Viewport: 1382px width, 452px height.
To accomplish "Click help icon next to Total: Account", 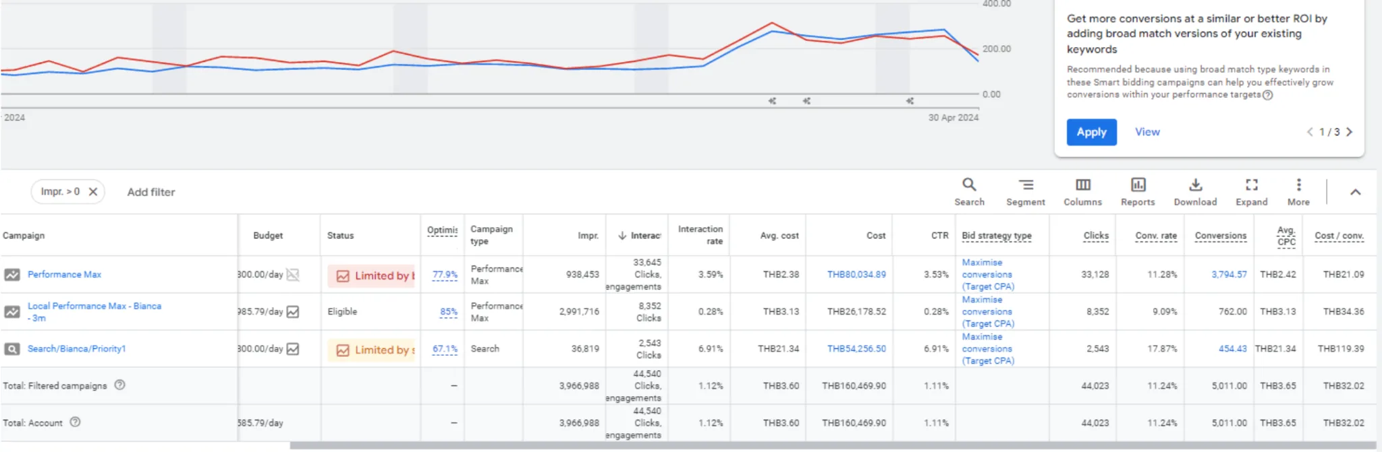I will [76, 422].
